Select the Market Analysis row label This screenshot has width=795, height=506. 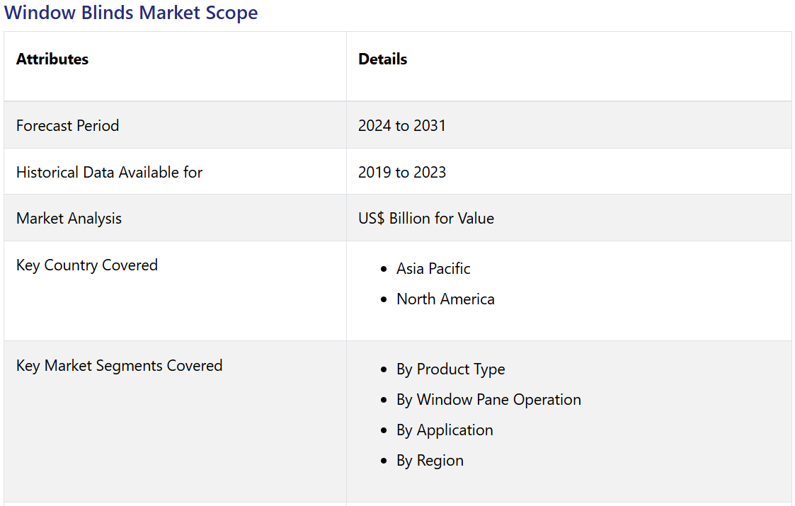69,219
